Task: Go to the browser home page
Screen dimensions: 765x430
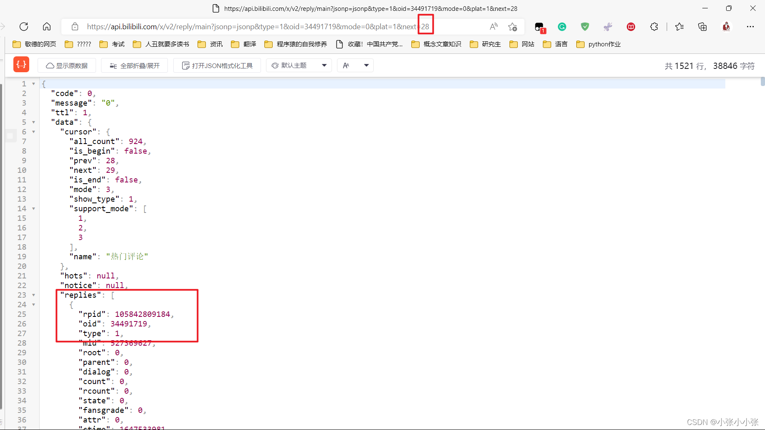Action: click(47, 27)
